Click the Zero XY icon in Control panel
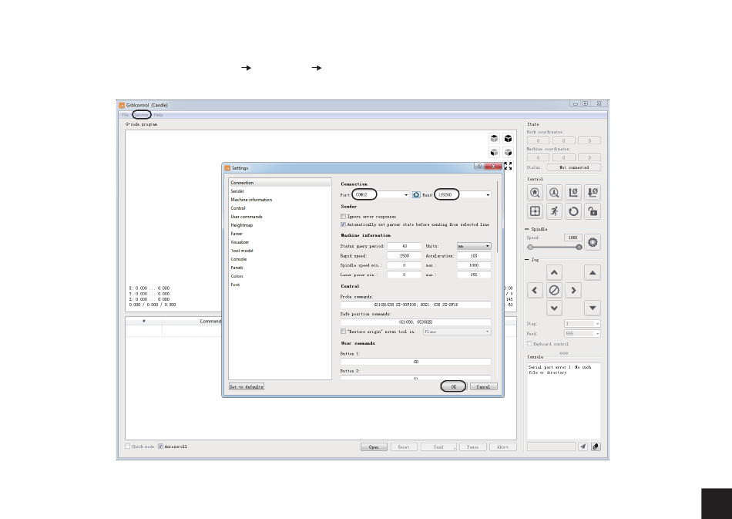 click(x=573, y=193)
